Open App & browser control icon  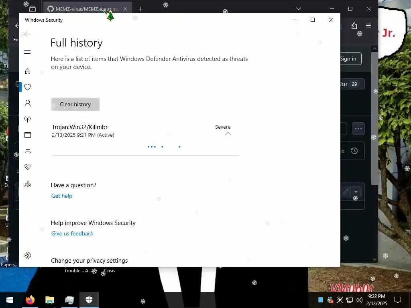pos(28,135)
